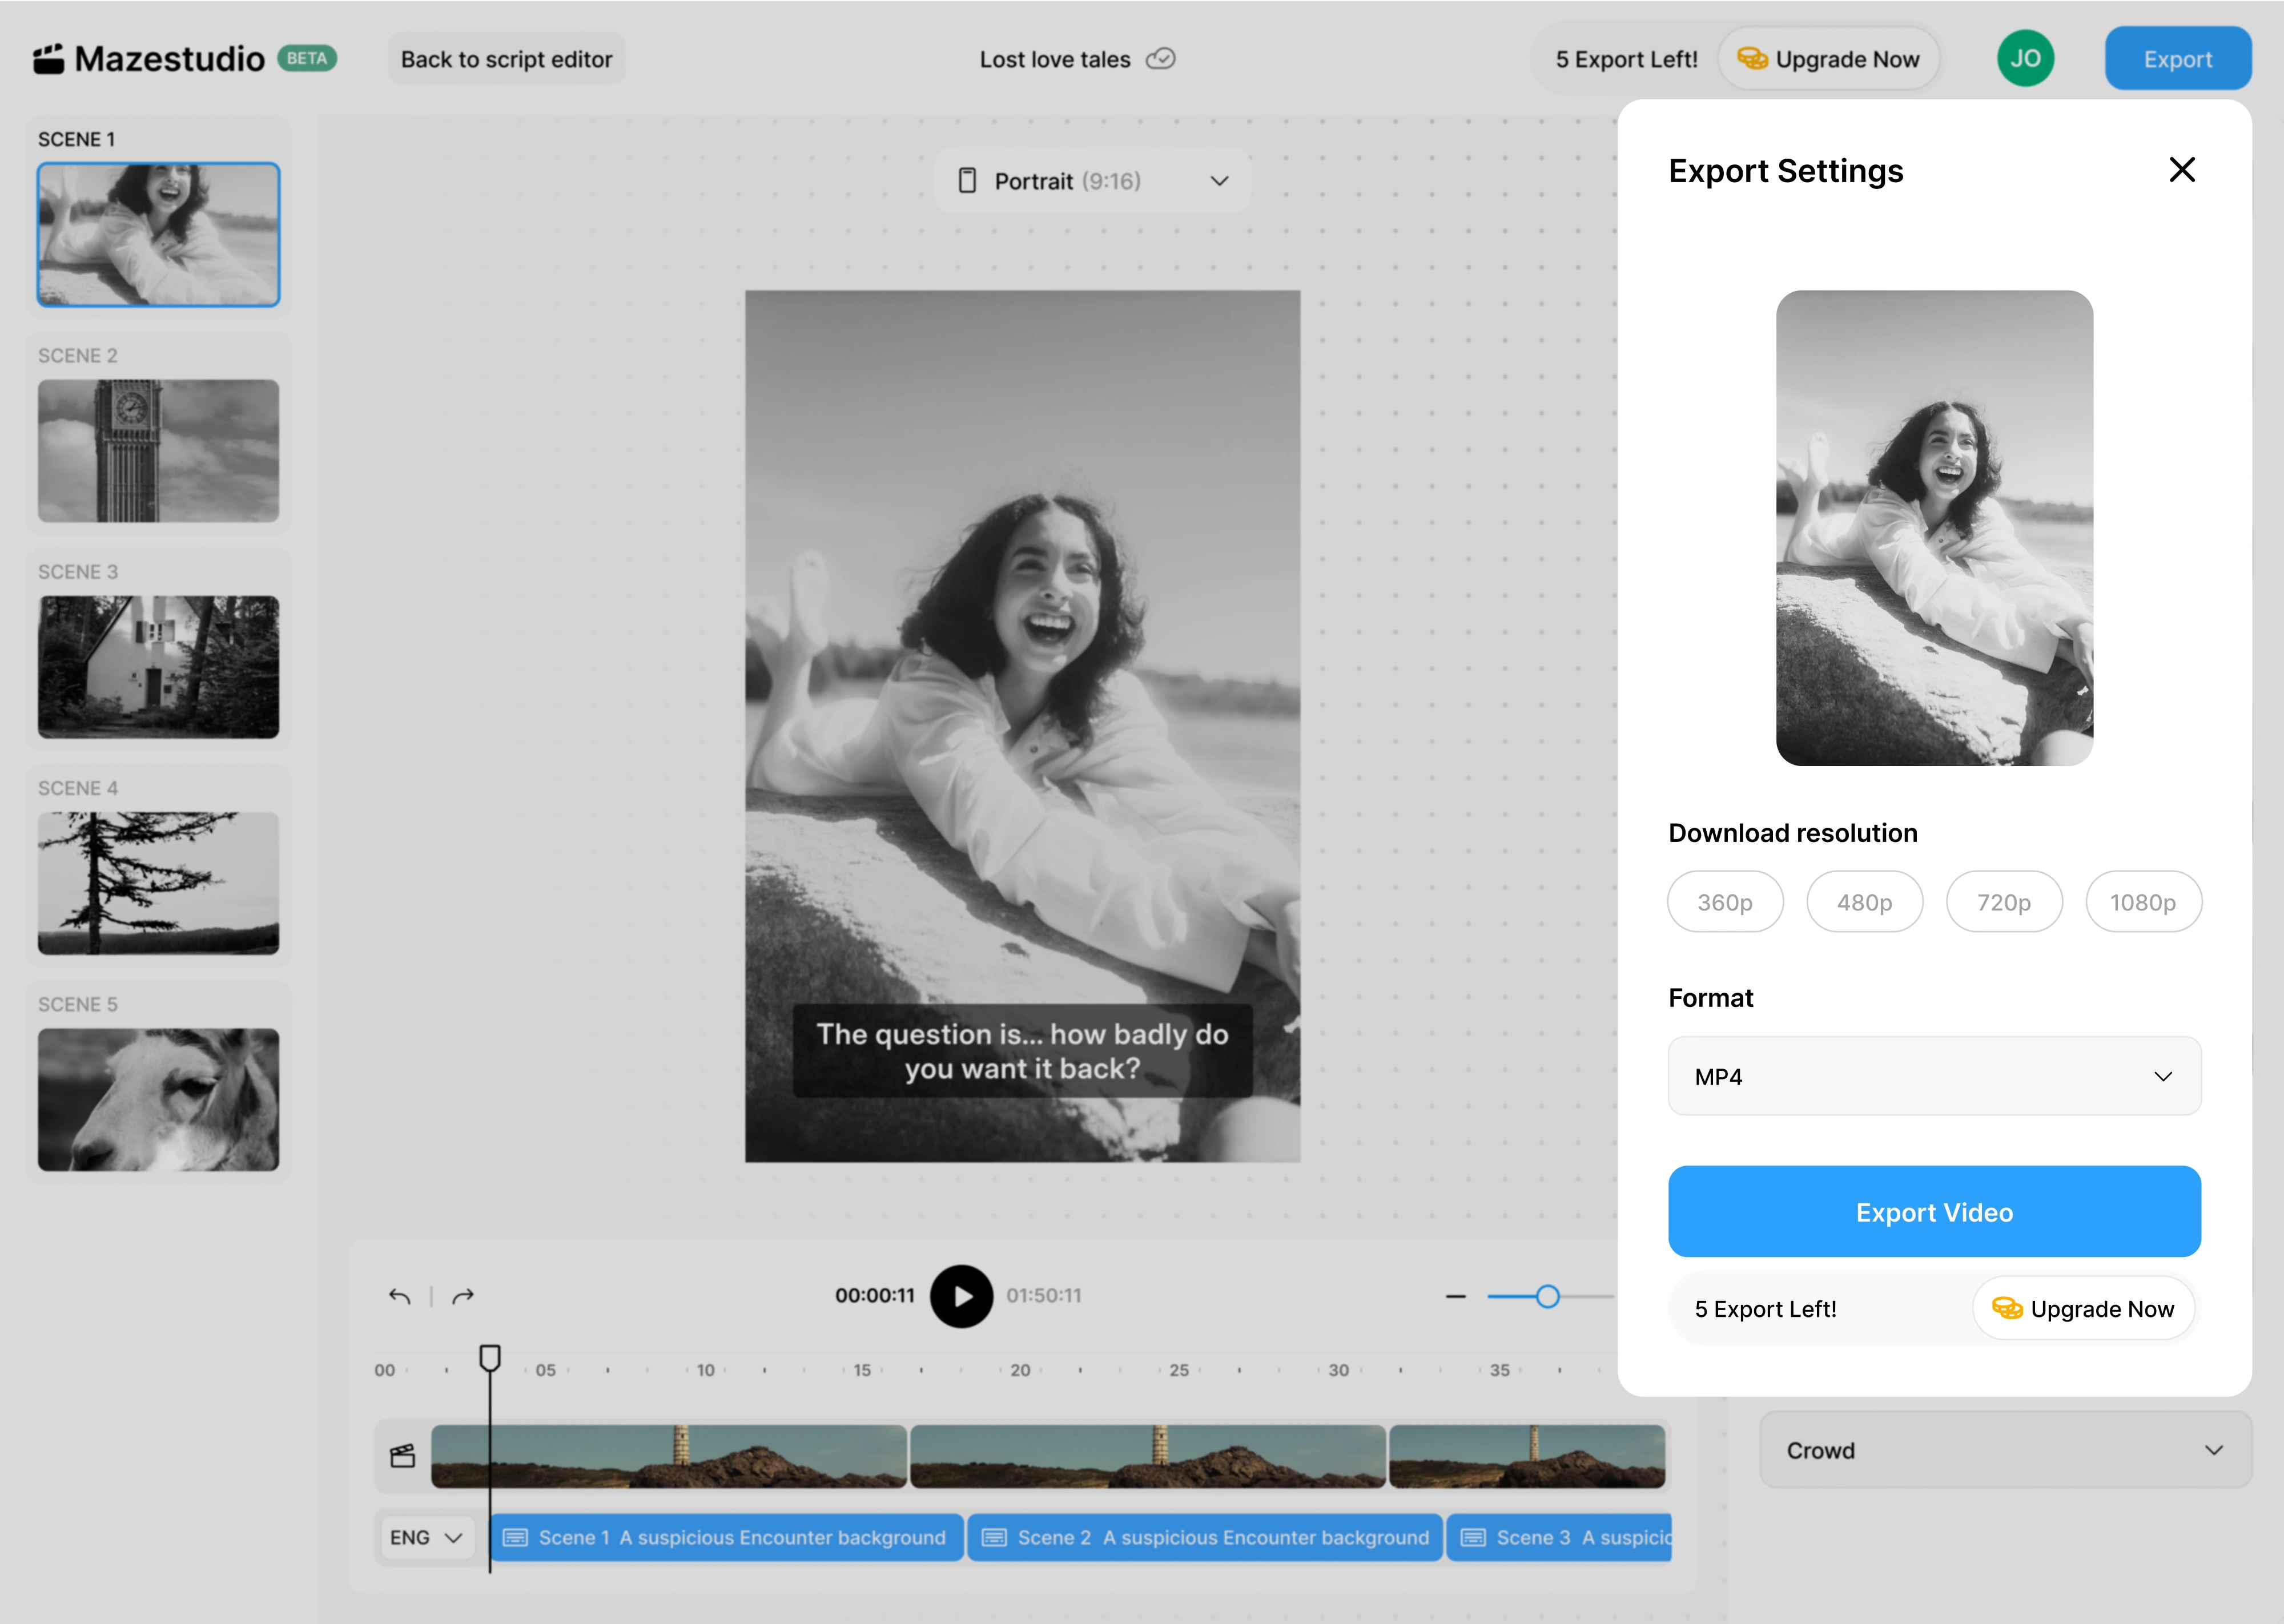2284x1624 pixels.
Task: Select Scene 4 in the sidebar
Action: 158,883
